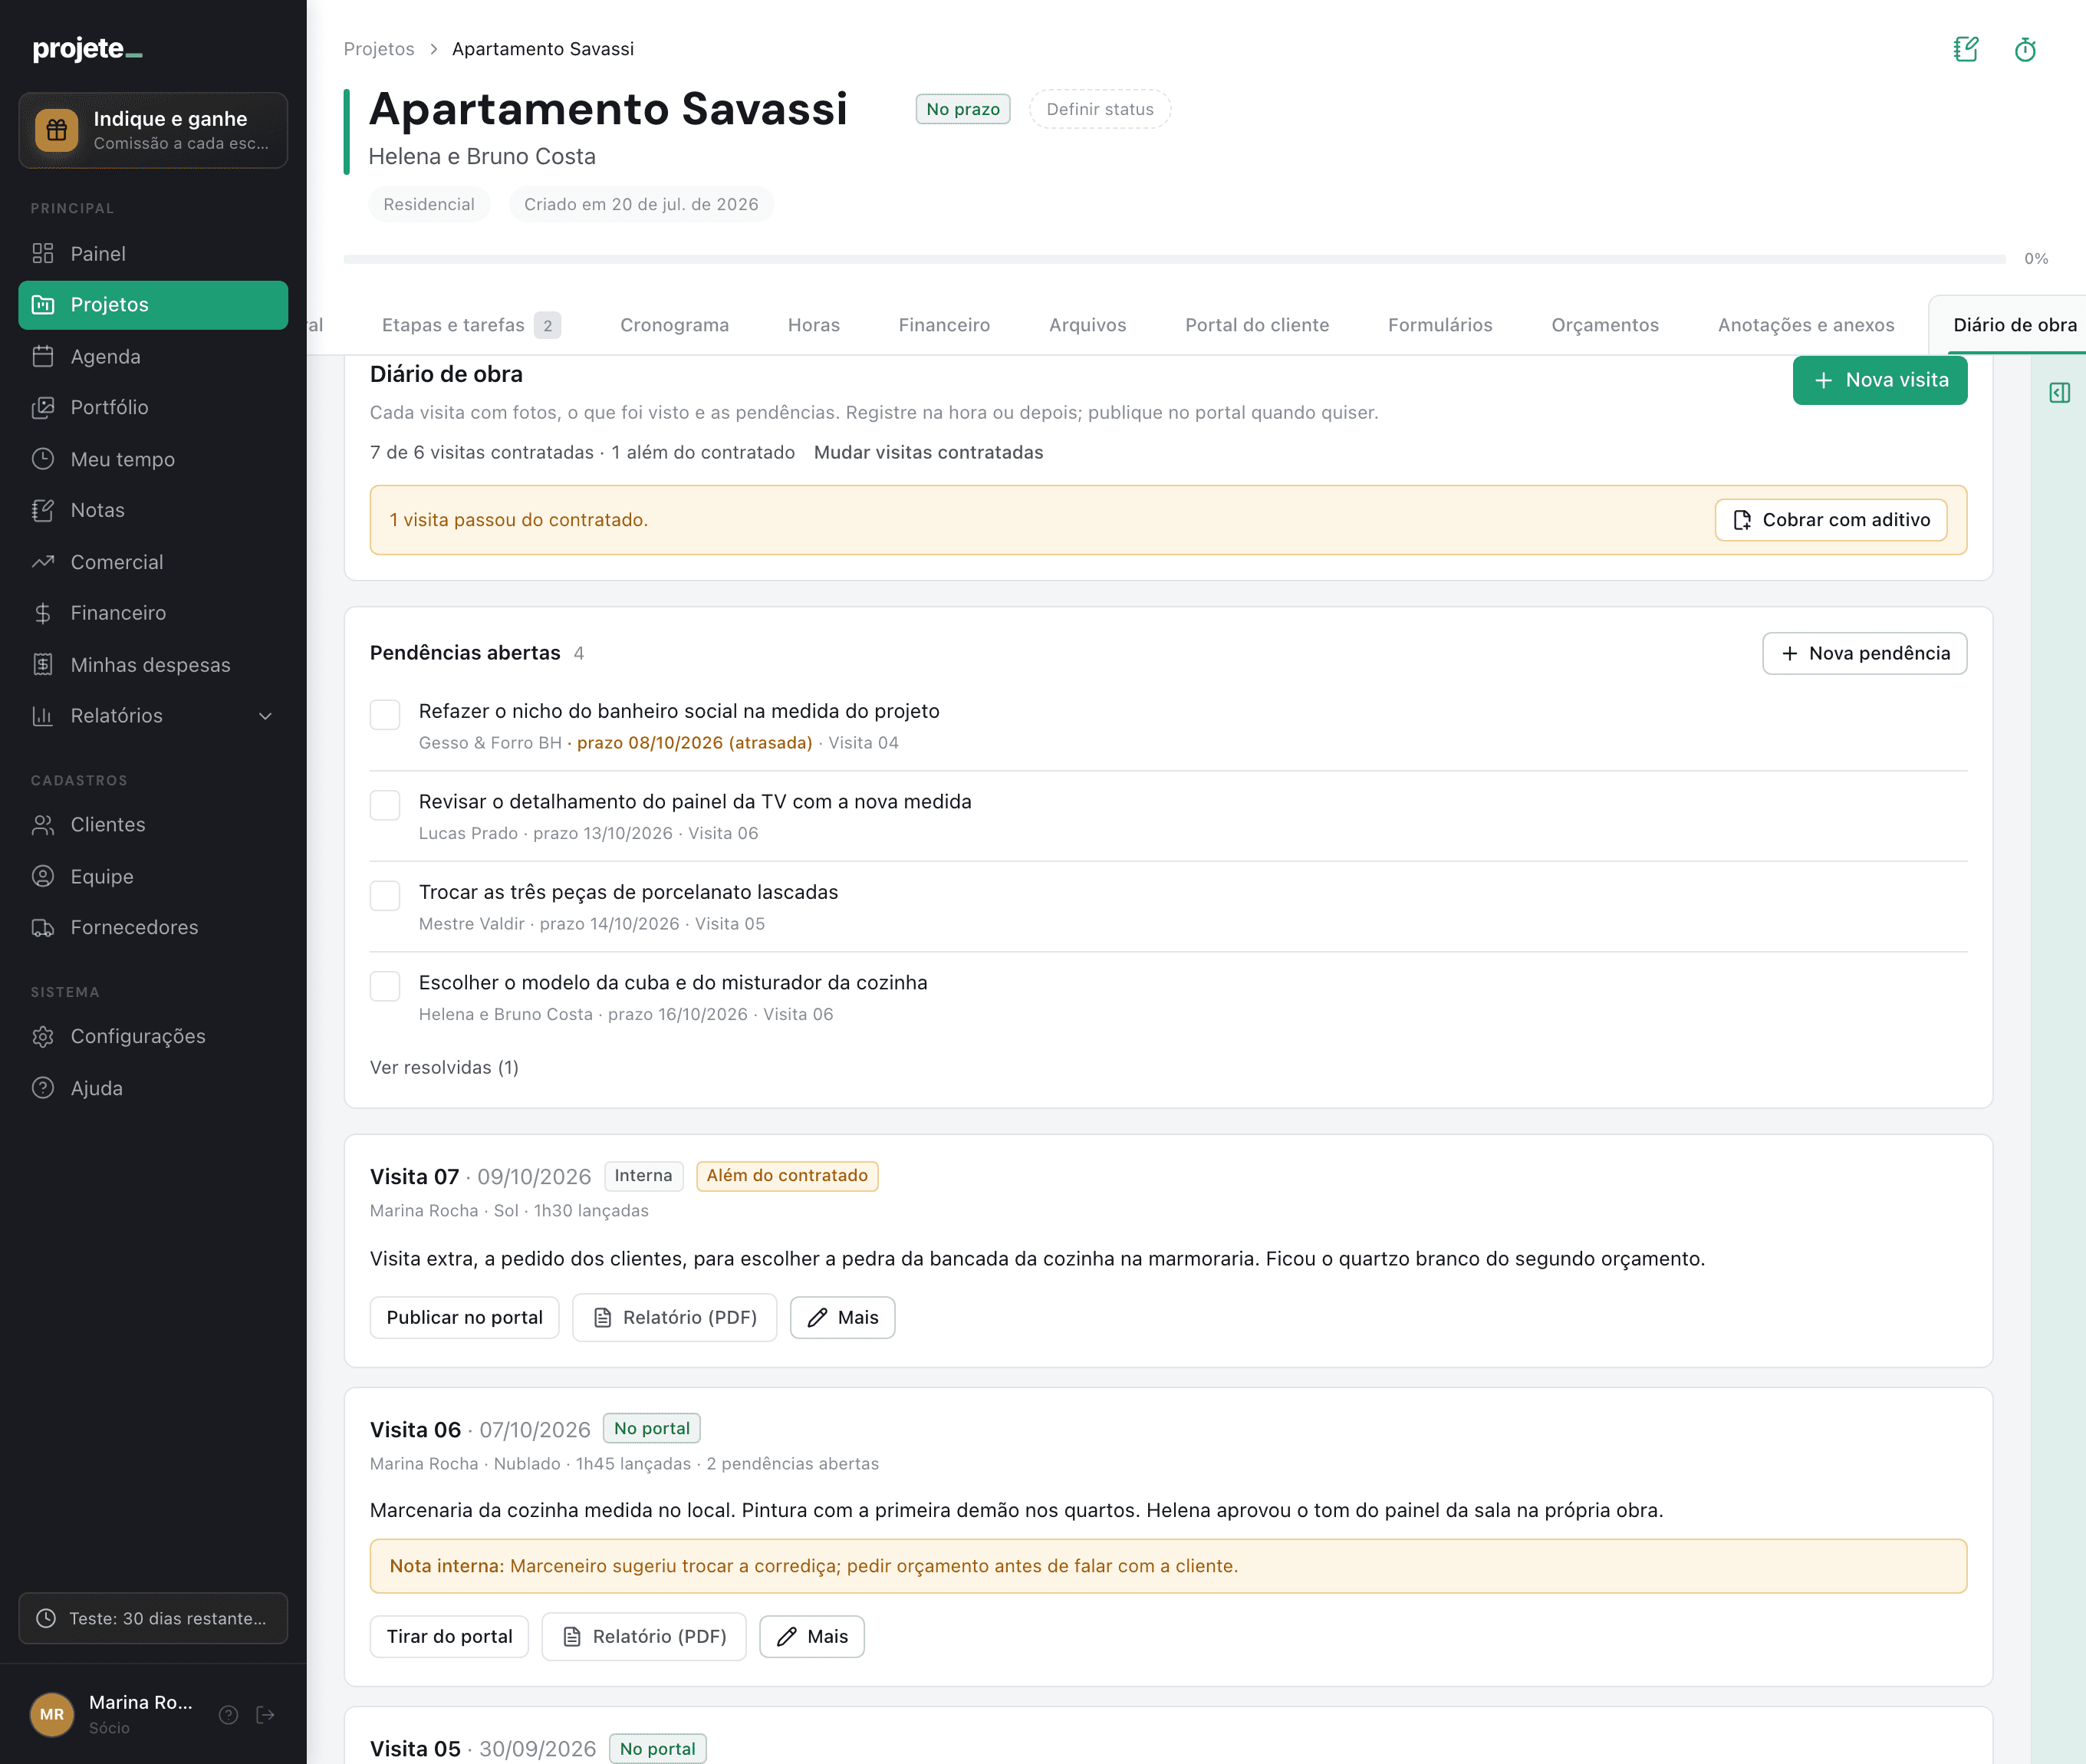Click the logout icon beside Marina Ro...
Screen dimensions: 2086x1764
click(x=265, y=1715)
